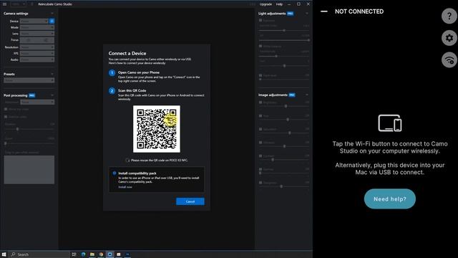Viewport: 458px width, 258px height.
Task: Click the devices illustration on phone screen
Action: point(390,123)
